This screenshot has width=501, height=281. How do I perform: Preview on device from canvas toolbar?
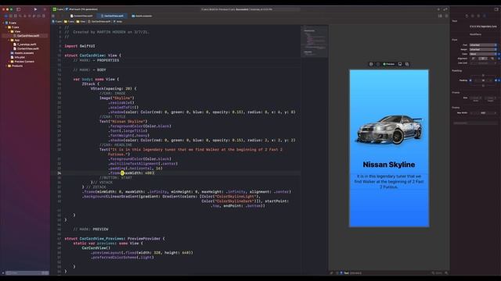pos(400,64)
